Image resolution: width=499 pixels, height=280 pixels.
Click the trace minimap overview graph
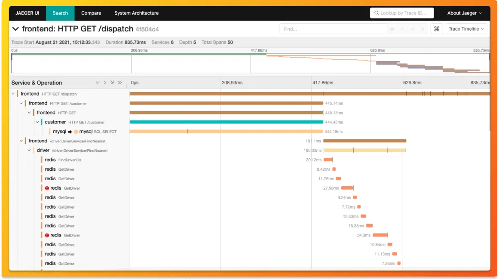(251, 63)
